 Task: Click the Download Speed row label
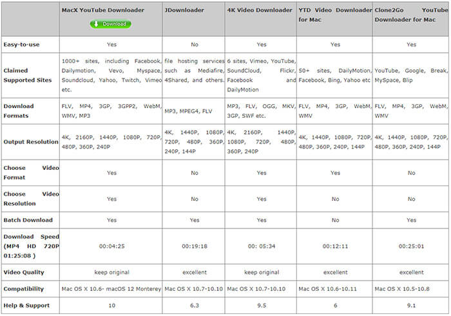coord(31,246)
